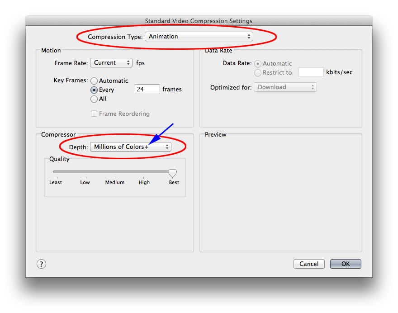Screen dimensions: 398x313
Task: Click the Optimized for label
Action: [x=231, y=88]
